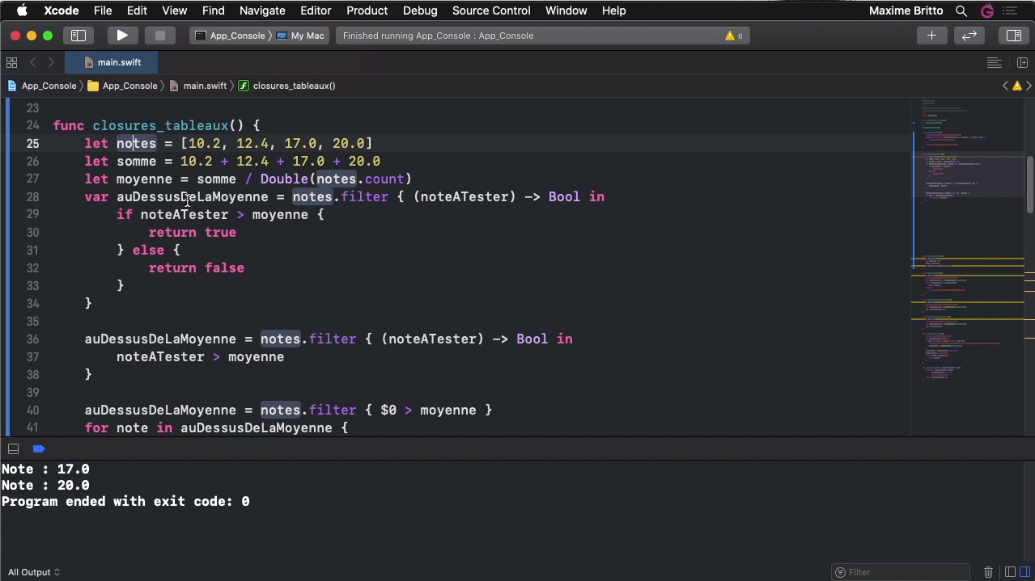This screenshot has width=1035, height=581.
Task: Click inside the console Filter field
Action: coord(898,572)
